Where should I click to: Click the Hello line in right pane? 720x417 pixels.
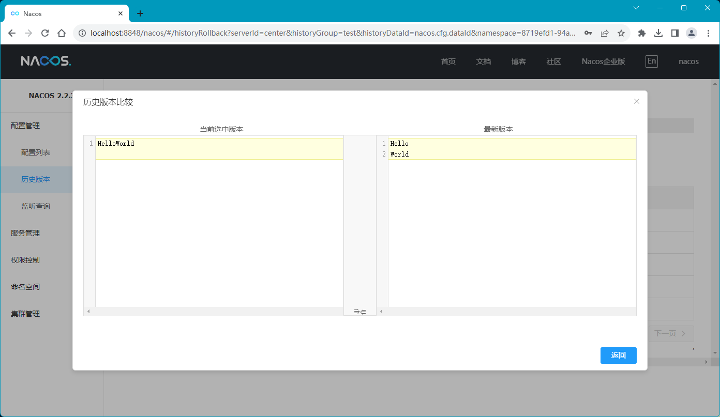click(x=399, y=144)
